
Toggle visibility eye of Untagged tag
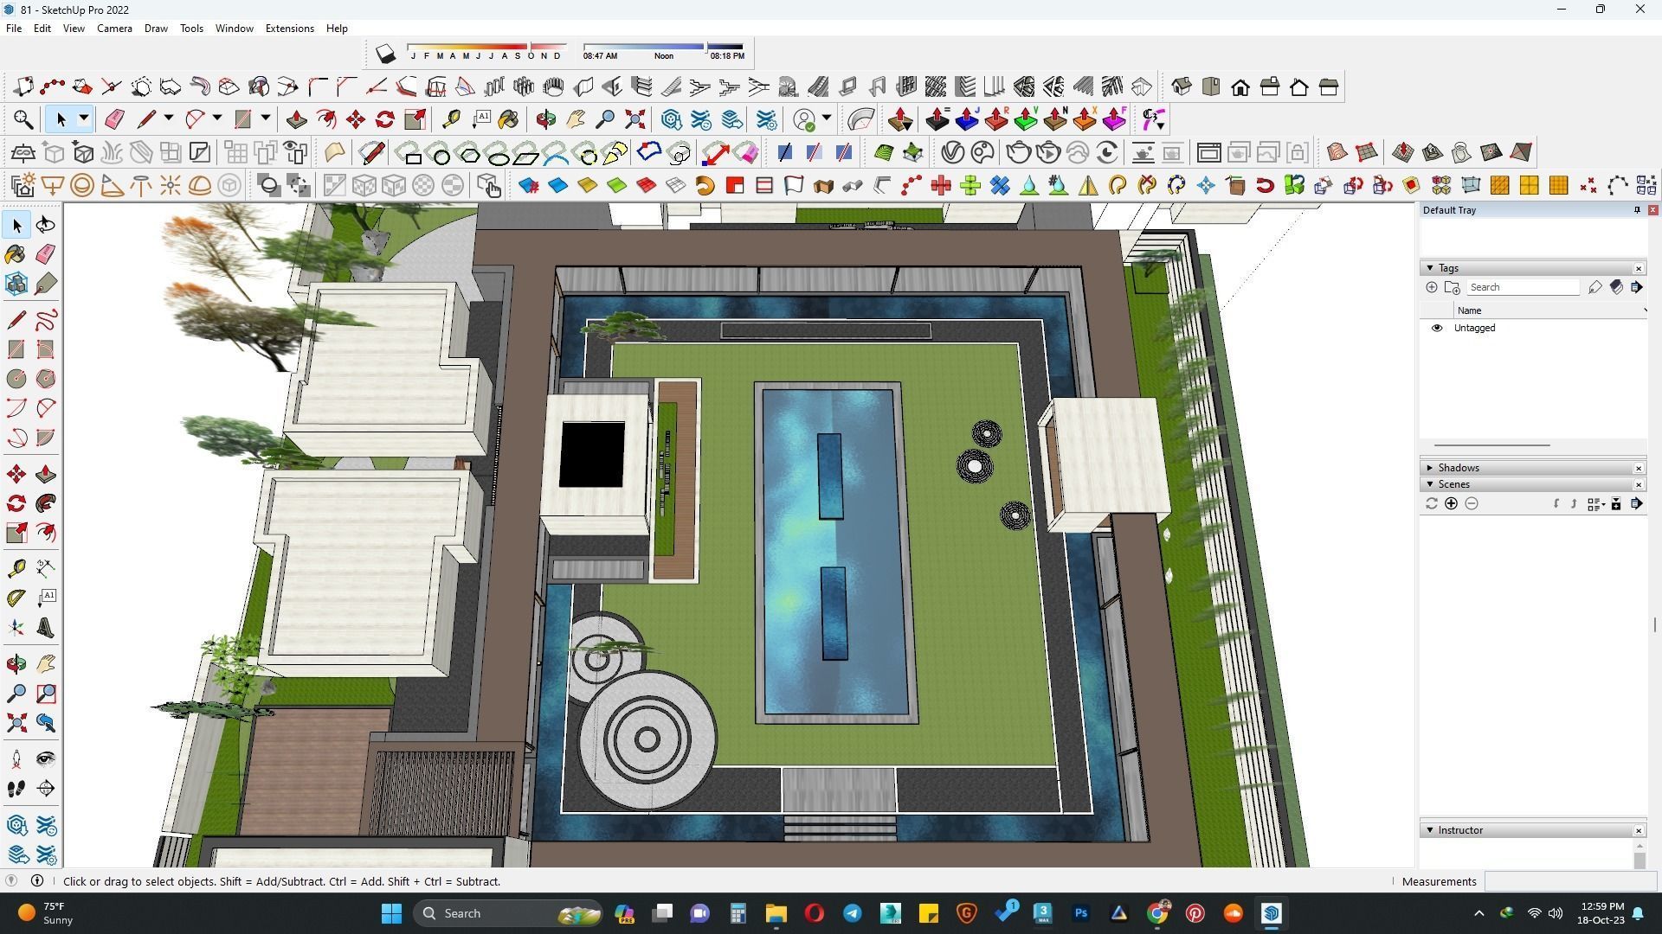pos(1437,328)
